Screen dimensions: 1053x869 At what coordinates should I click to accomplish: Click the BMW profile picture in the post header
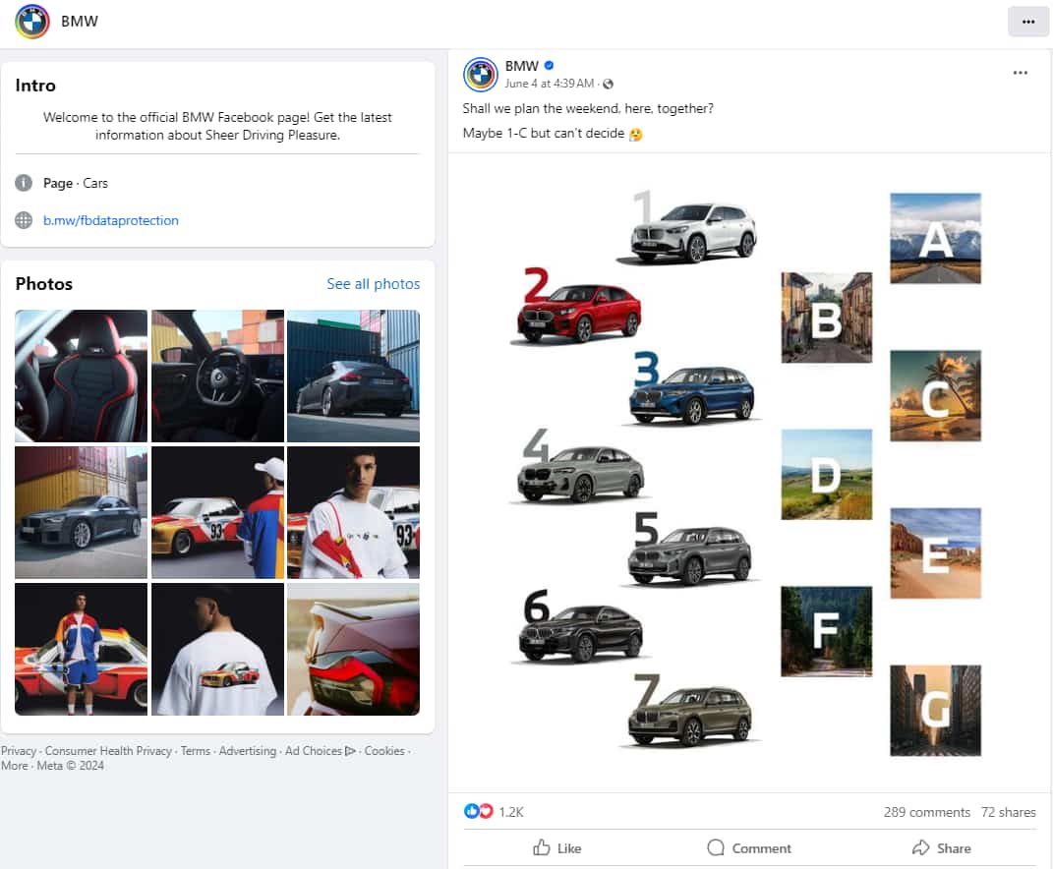[480, 75]
